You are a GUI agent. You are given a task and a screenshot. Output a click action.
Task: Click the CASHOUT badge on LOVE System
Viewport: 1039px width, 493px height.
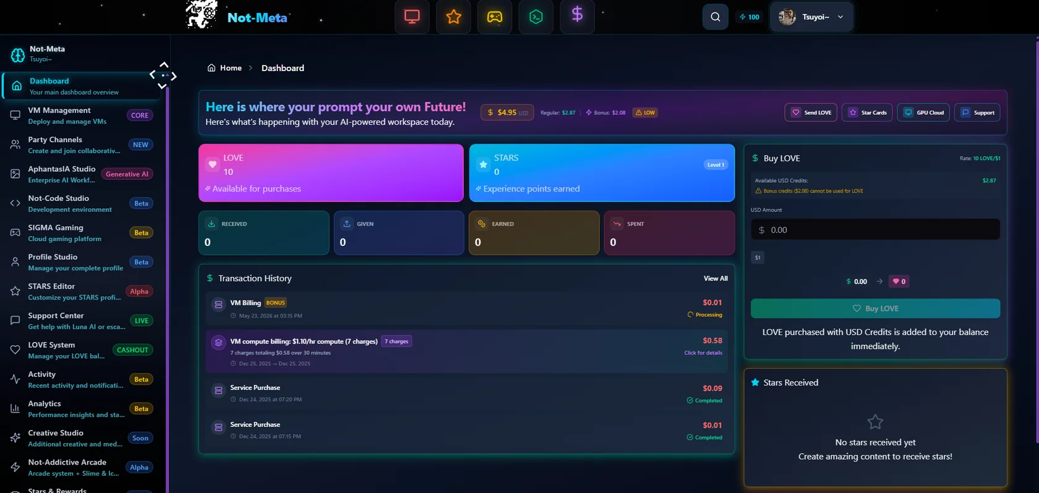(132, 350)
